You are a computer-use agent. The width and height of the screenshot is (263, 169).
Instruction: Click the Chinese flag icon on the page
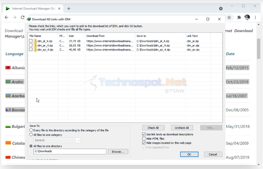(8, 157)
